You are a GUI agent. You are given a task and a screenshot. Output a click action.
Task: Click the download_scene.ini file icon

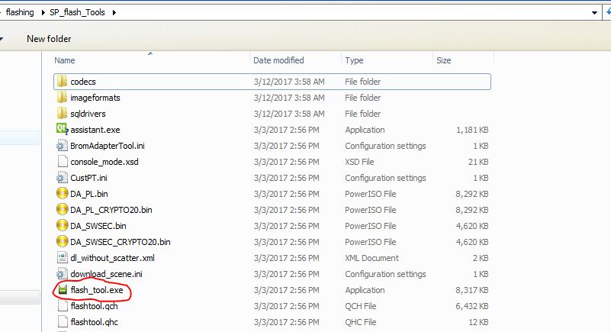point(62,273)
